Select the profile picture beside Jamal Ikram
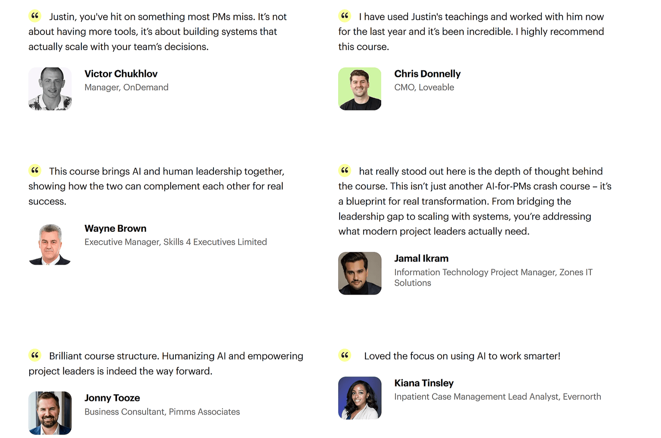 pos(360,273)
